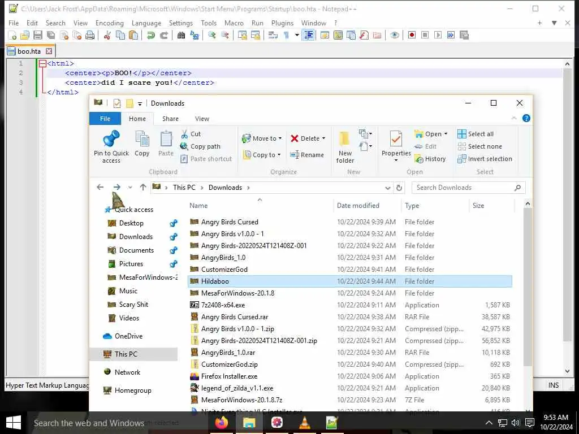This screenshot has width=579, height=434.
Task: Open the VLC cone taskbar icon
Action: click(305, 423)
